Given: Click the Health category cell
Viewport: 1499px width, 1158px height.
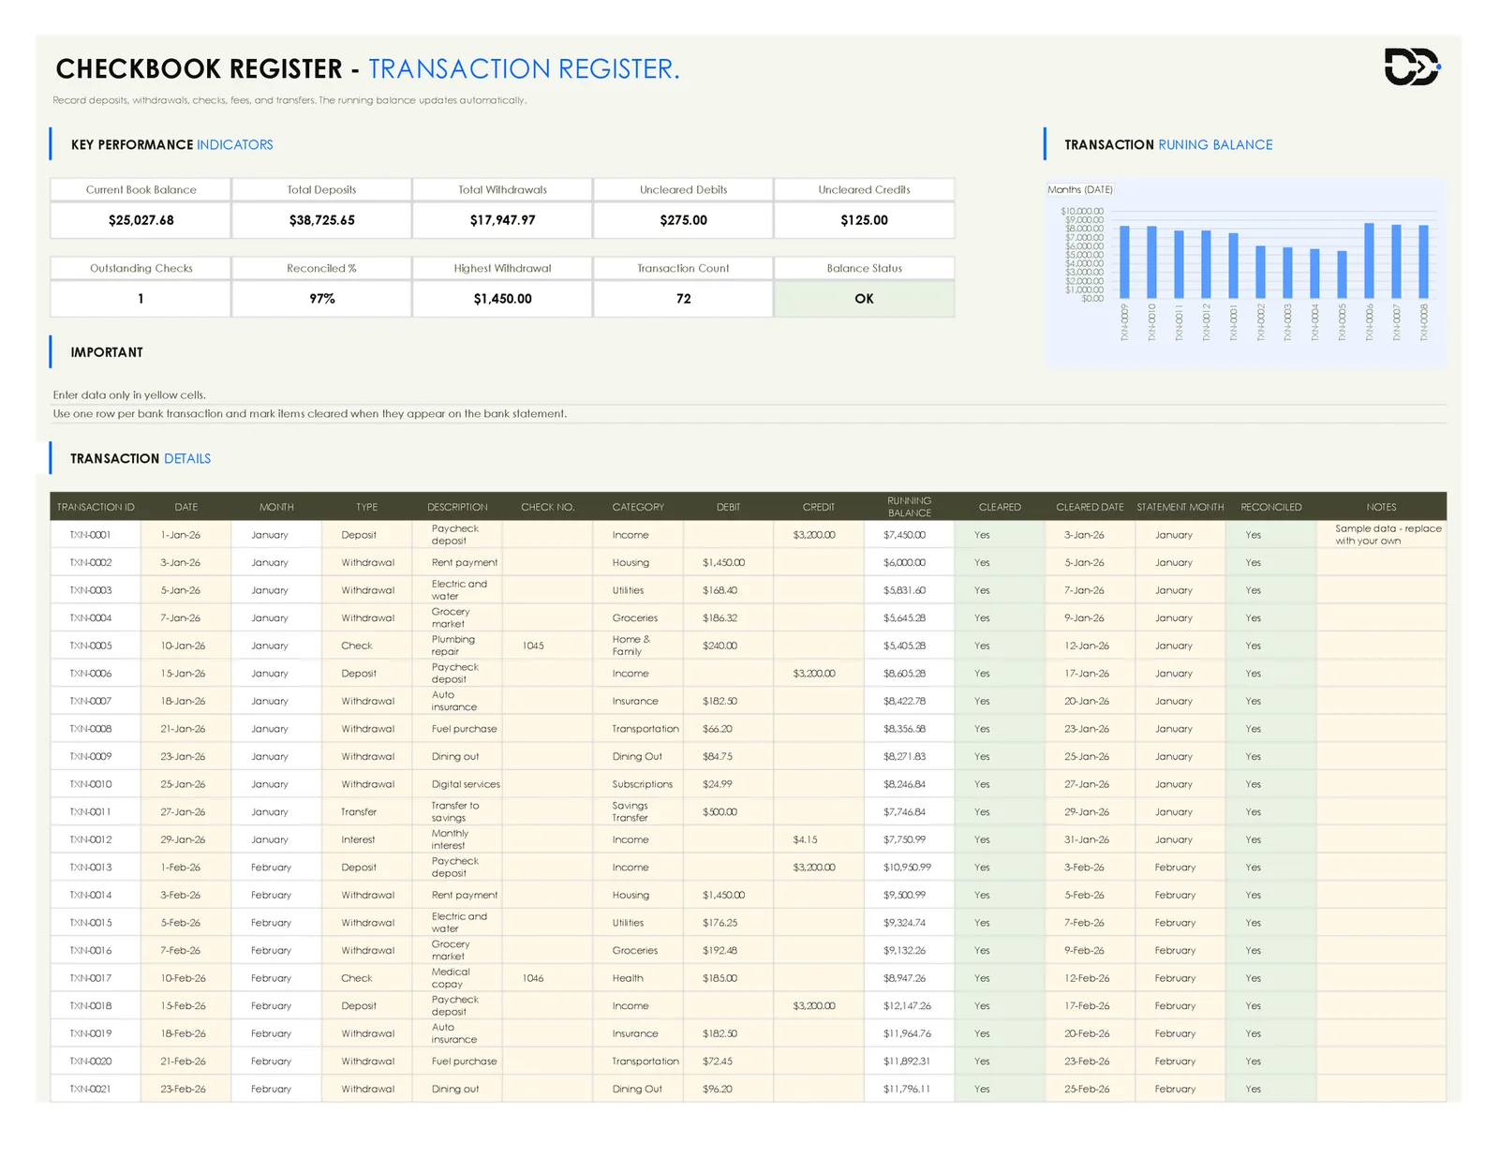Looking at the screenshot, I should click(638, 978).
